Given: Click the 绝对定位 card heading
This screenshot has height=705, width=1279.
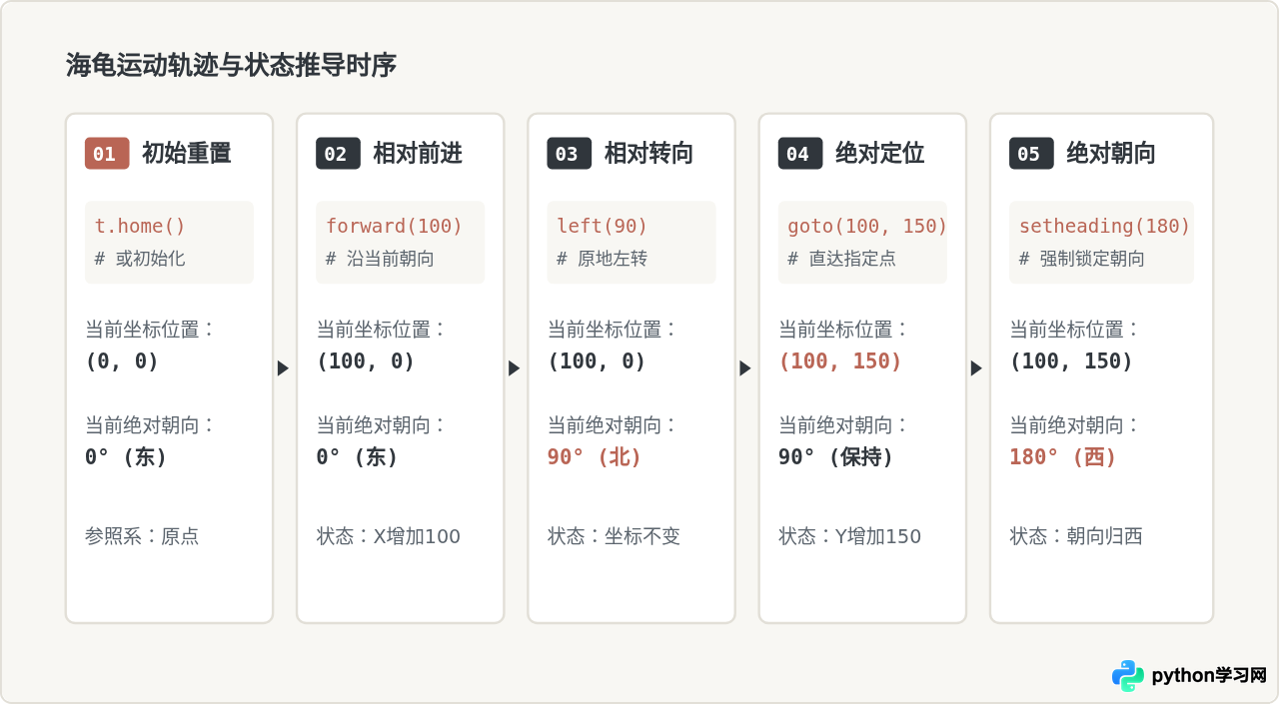Looking at the screenshot, I should coord(880,153).
